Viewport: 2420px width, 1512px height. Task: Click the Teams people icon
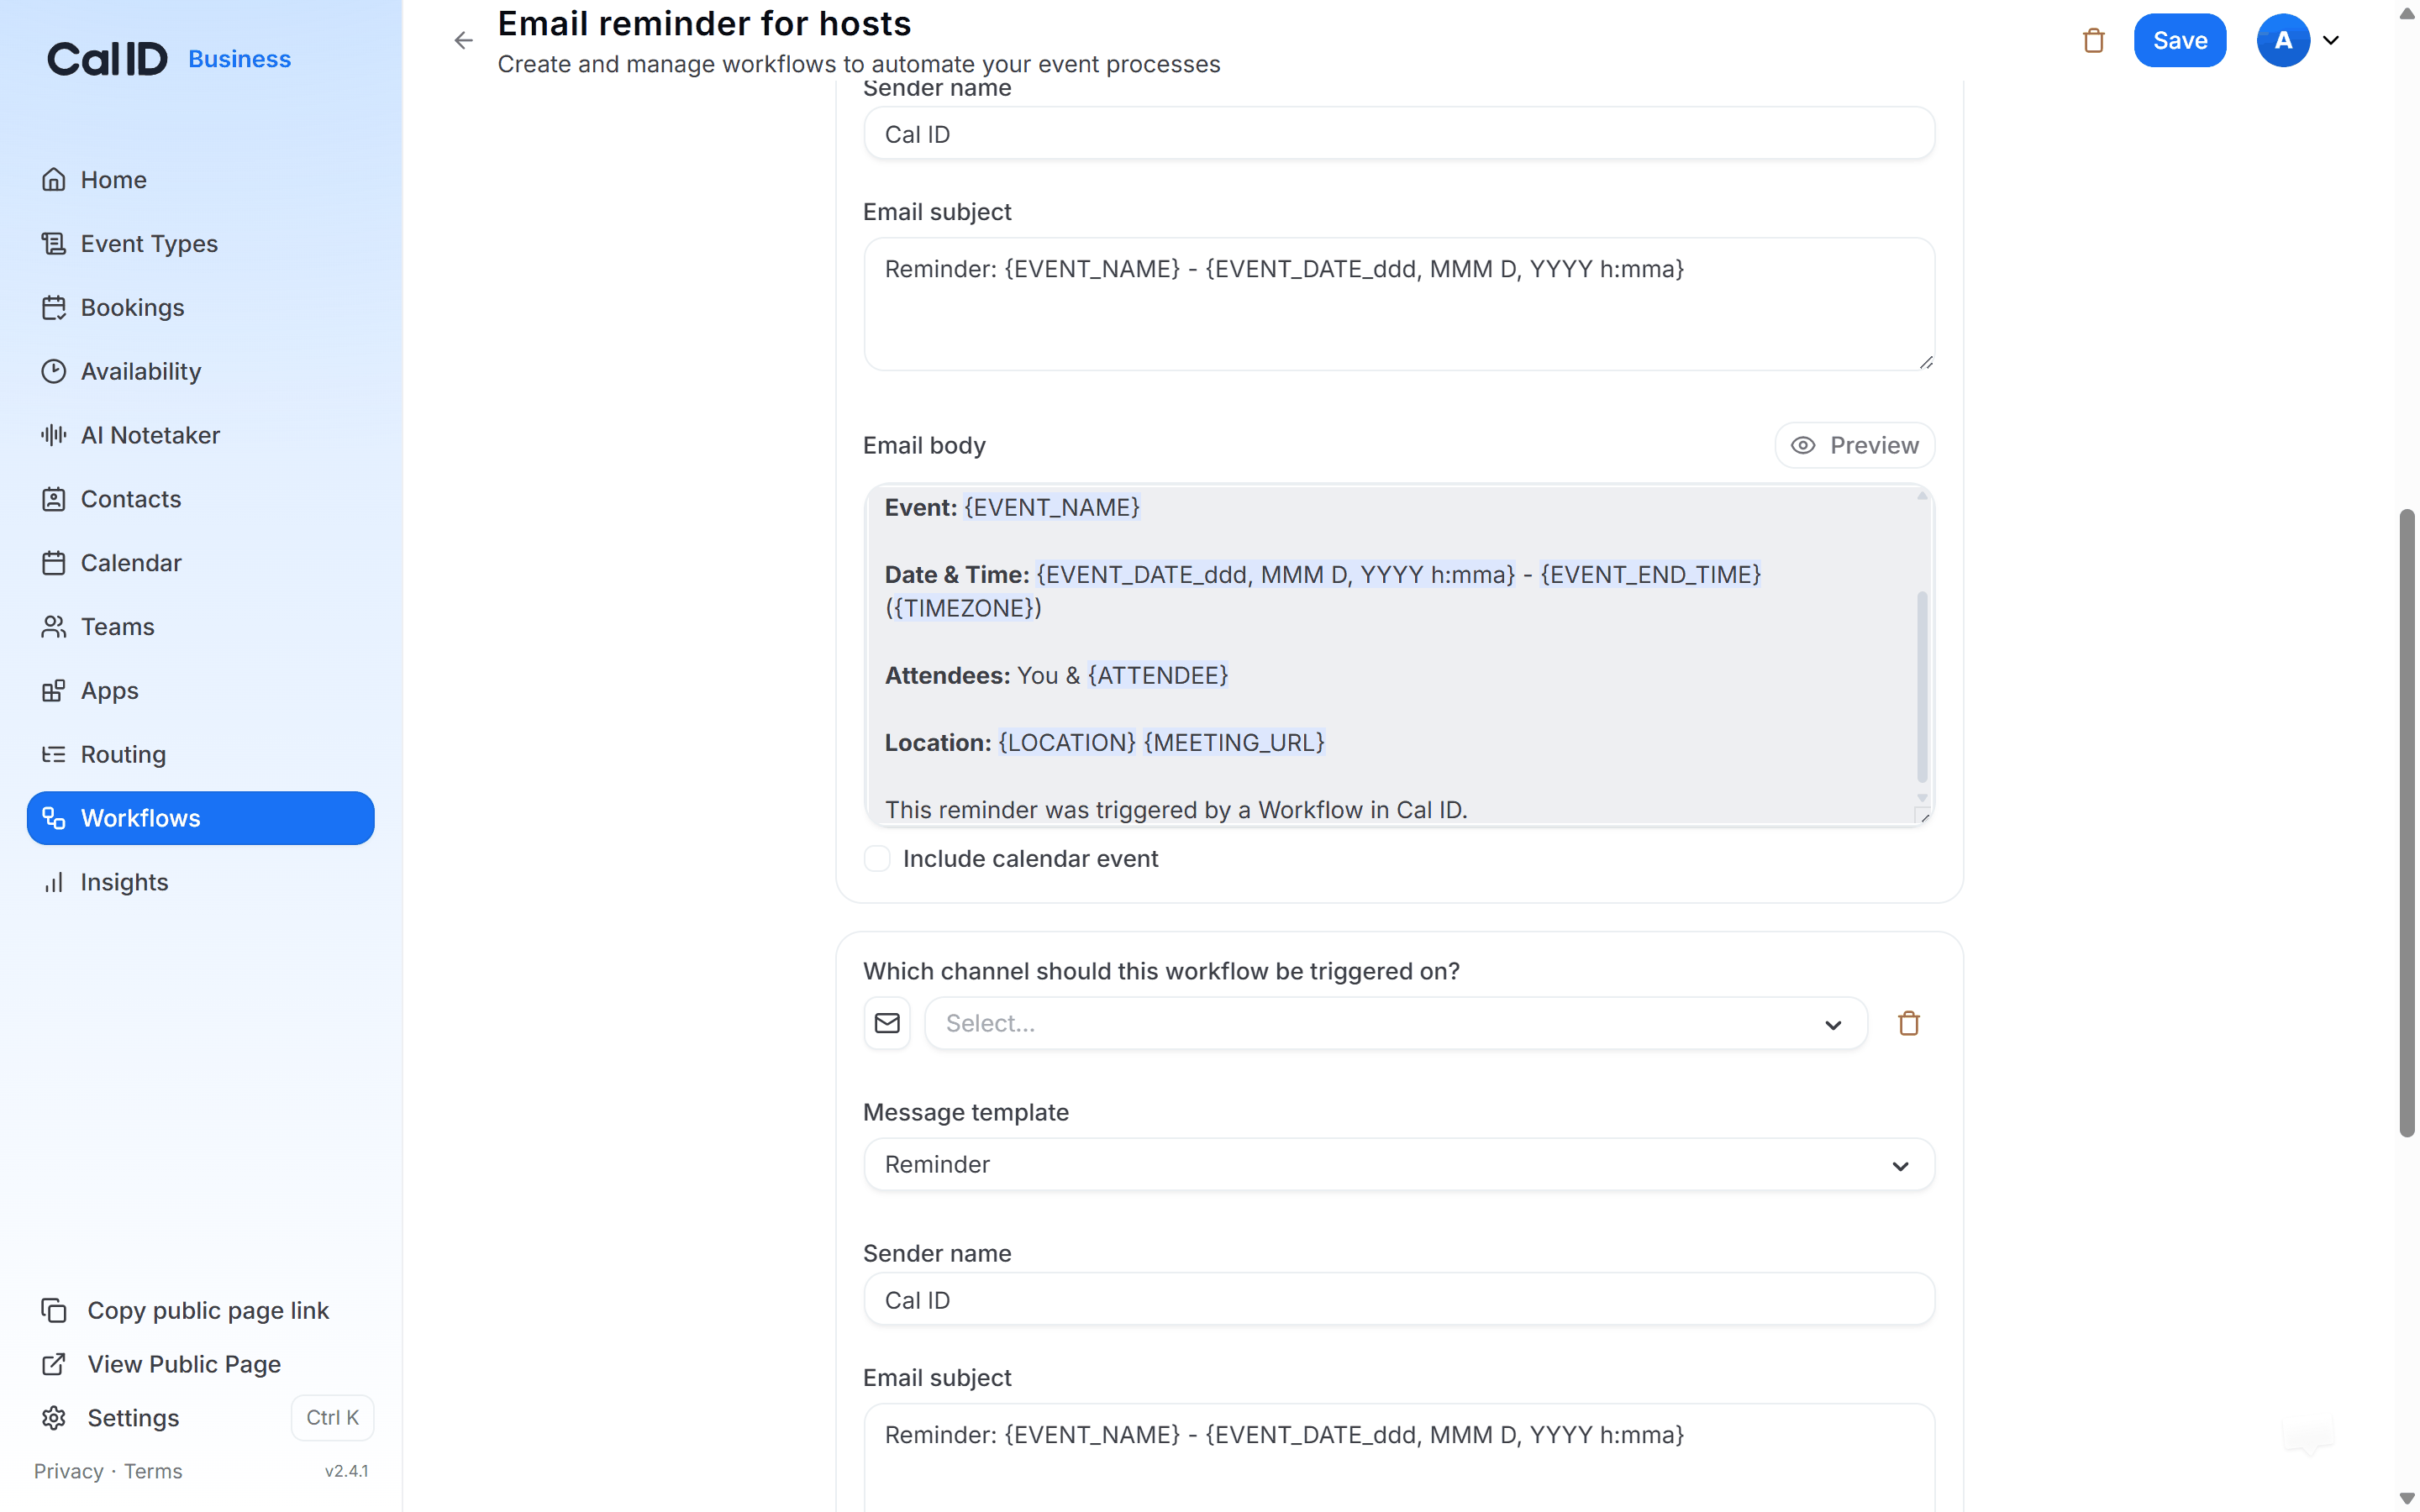[x=54, y=627]
